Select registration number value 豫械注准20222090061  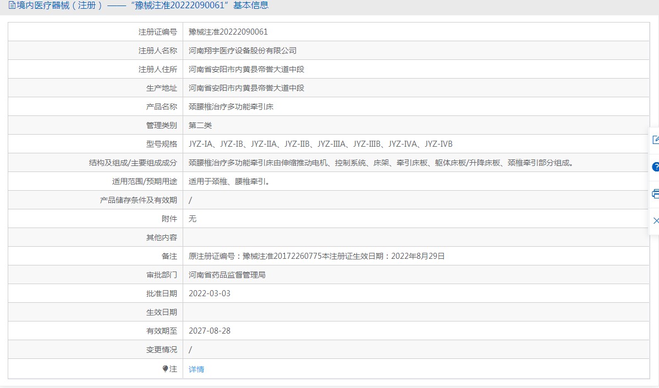(x=228, y=32)
